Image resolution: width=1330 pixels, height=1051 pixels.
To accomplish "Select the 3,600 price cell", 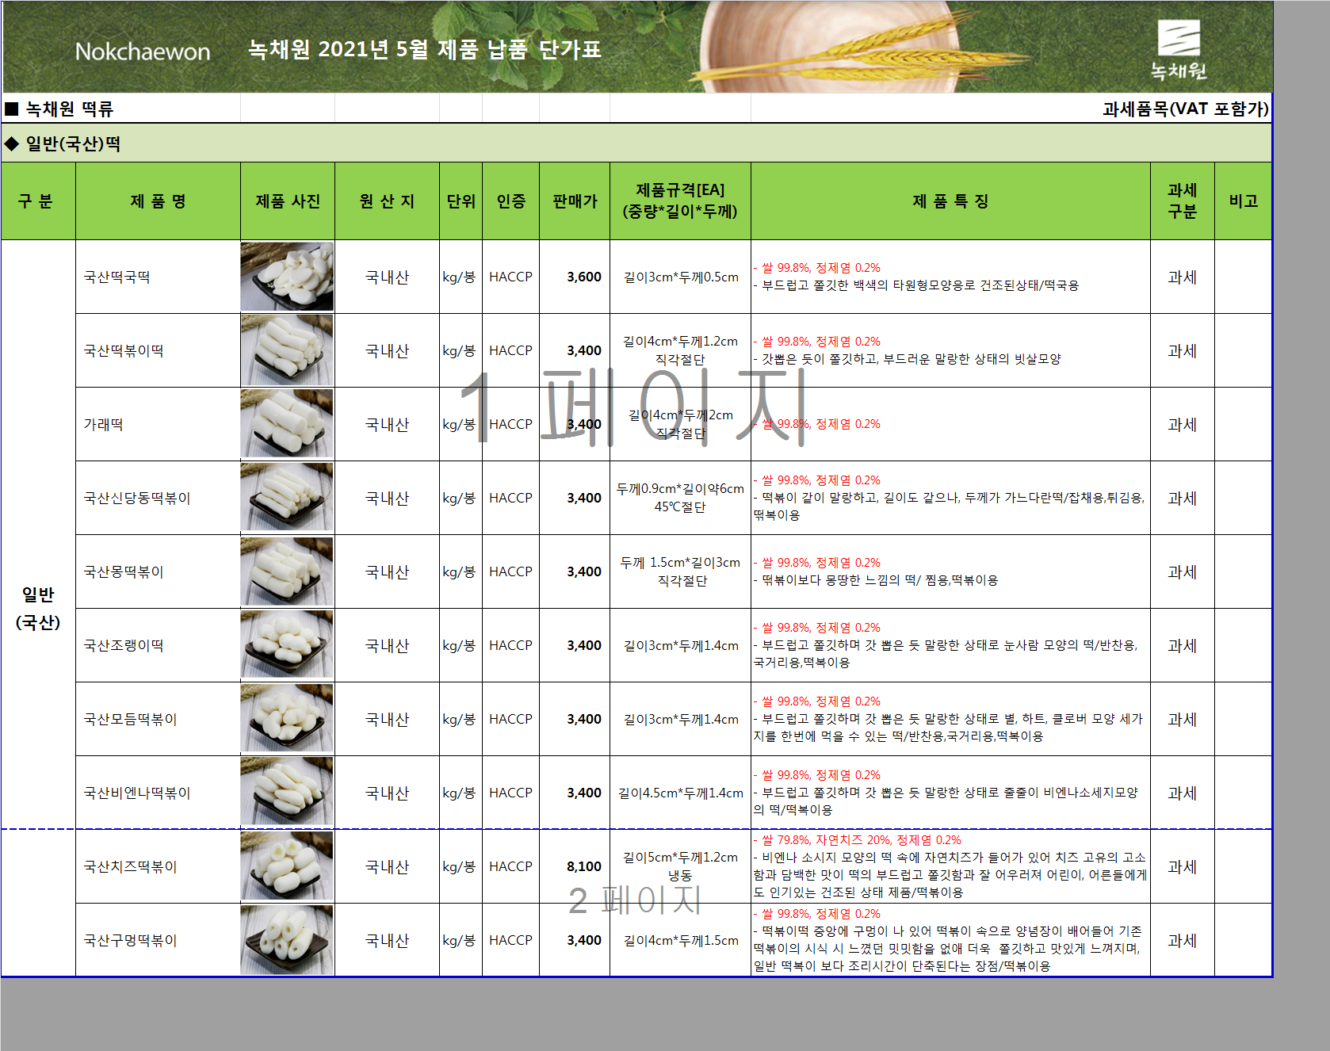I will click(x=575, y=277).
